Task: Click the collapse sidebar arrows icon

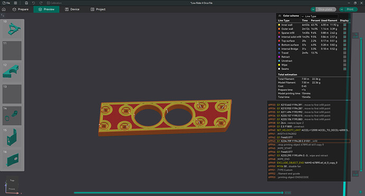Action: [x=3, y=15]
